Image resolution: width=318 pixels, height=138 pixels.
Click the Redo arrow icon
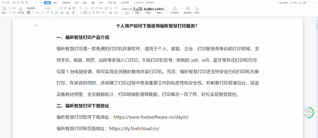[36, 3]
